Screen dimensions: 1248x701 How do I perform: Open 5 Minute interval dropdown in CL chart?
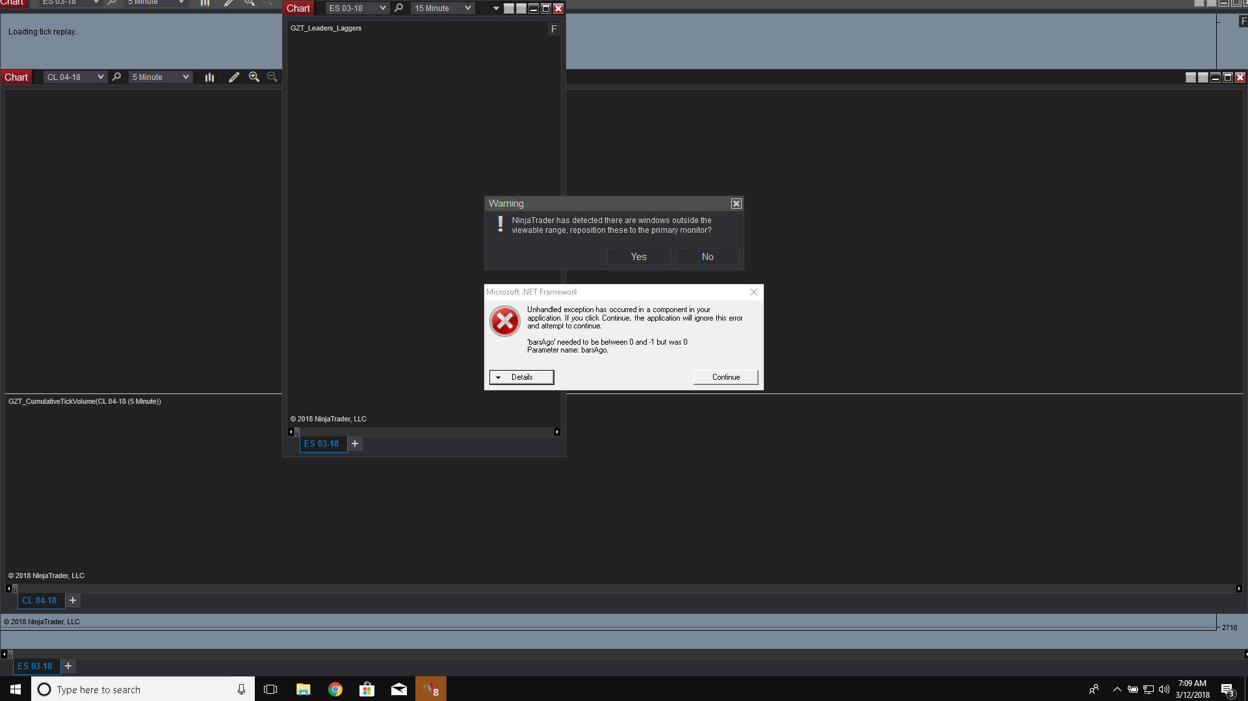(x=161, y=77)
